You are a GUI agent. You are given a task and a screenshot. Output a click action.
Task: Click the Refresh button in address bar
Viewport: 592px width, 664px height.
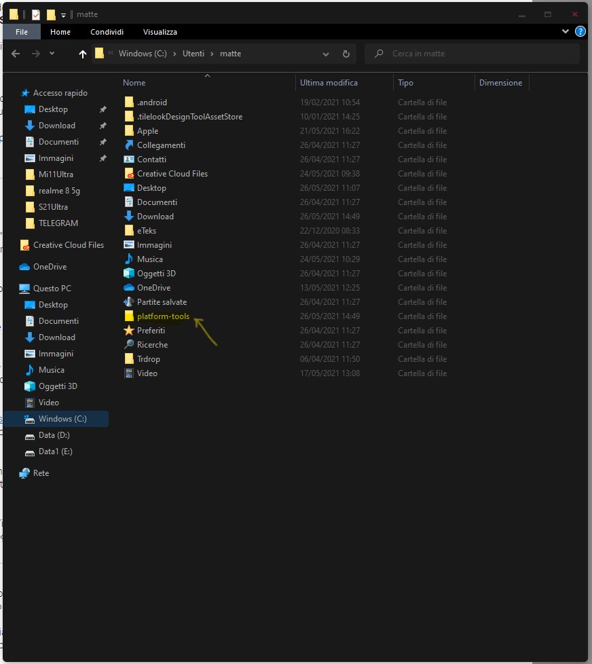(x=346, y=54)
